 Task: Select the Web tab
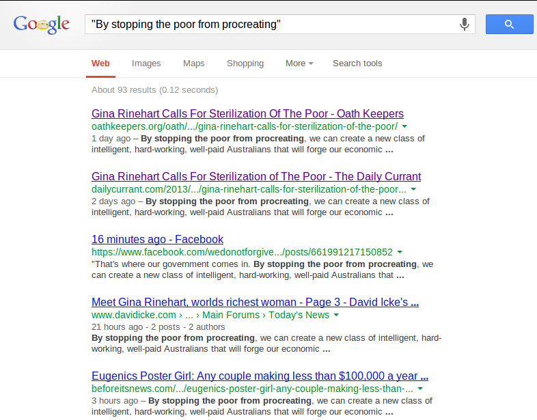[x=100, y=64]
